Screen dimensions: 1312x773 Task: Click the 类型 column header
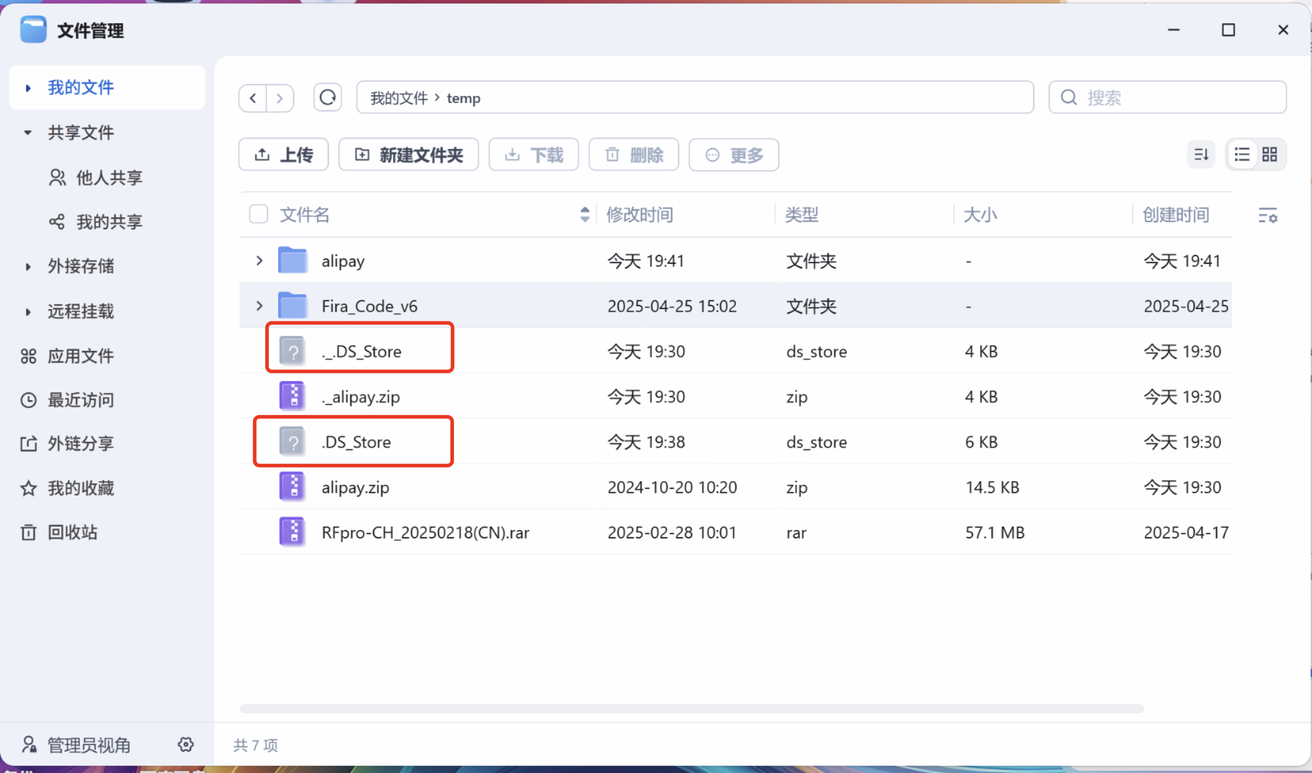click(801, 214)
